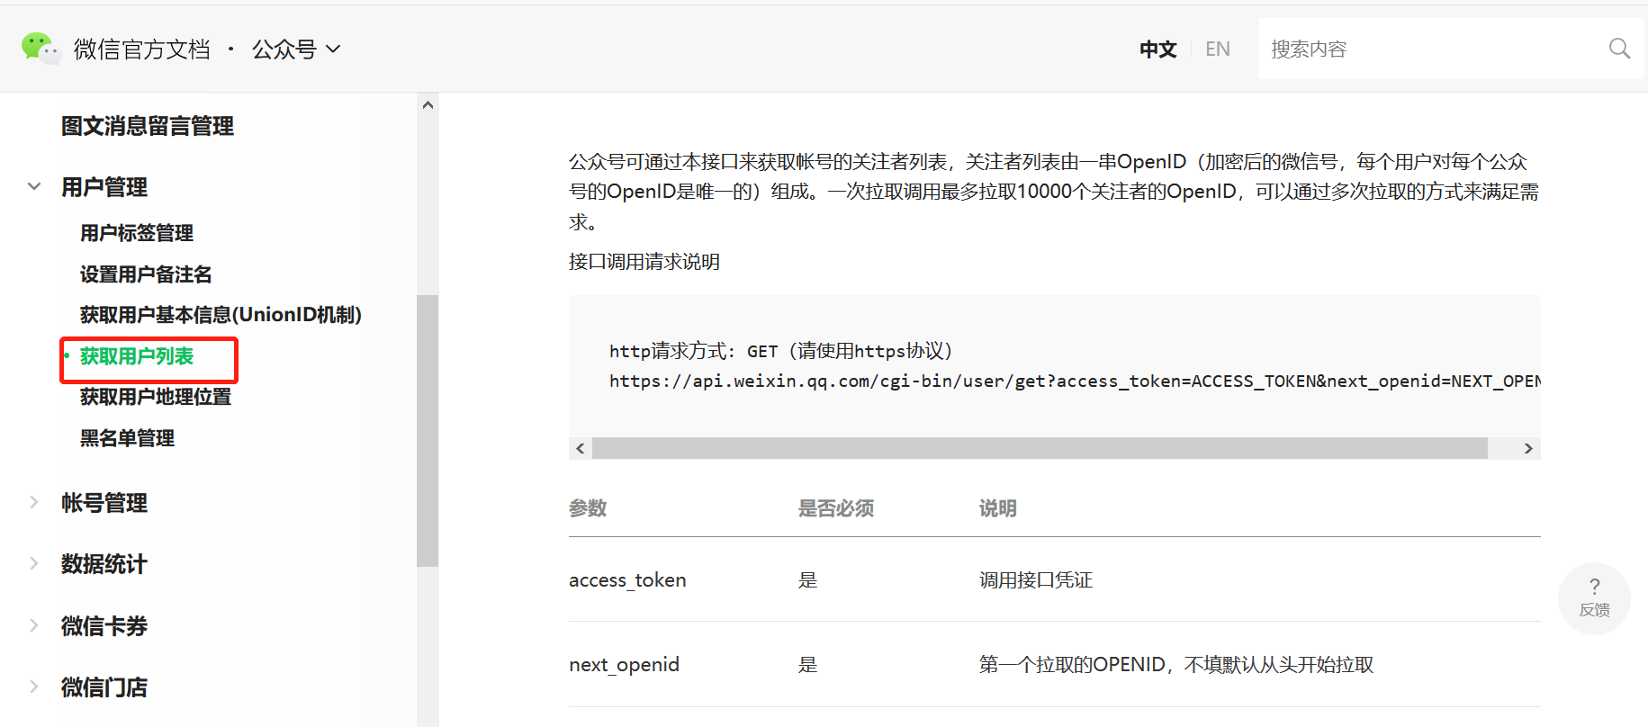
Task: Click the sidebar vertical scrollbar thumb
Action: click(428, 430)
